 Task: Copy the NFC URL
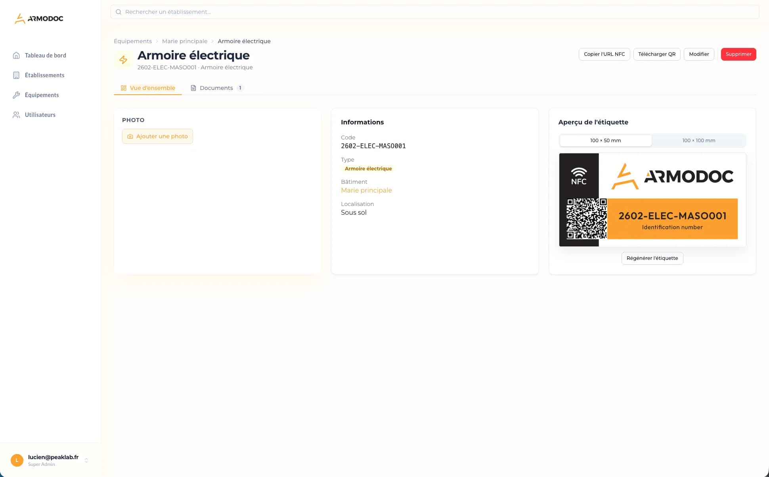[604, 54]
